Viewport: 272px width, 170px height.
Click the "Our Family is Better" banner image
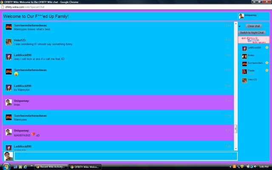click(x=254, y=40)
